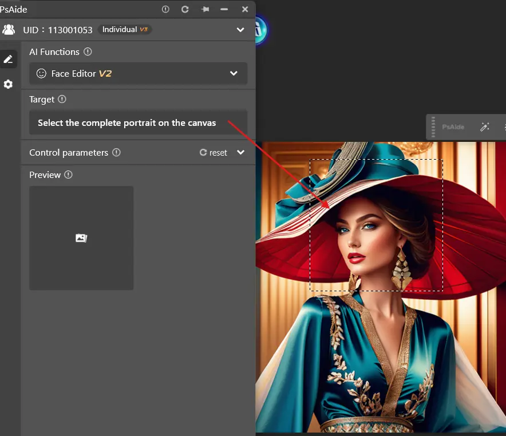Click the blue AI logo badge
The width and height of the screenshot is (506, 436).
(261, 30)
